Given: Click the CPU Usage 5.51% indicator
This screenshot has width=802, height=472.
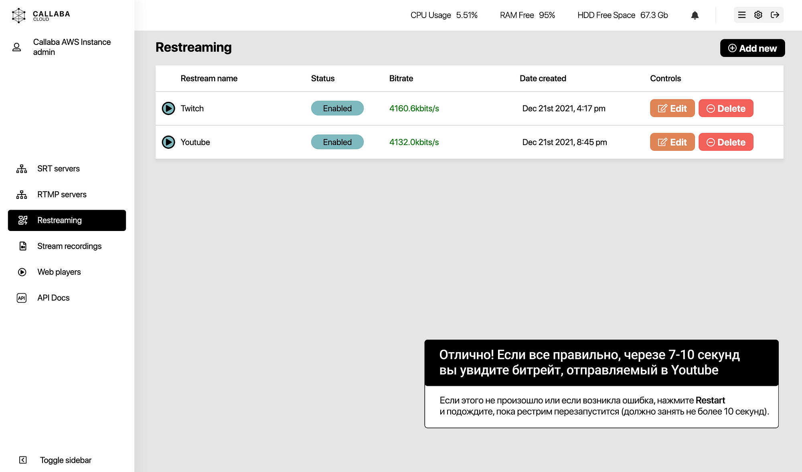Looking at the screenshot, I should coord(444,15).
